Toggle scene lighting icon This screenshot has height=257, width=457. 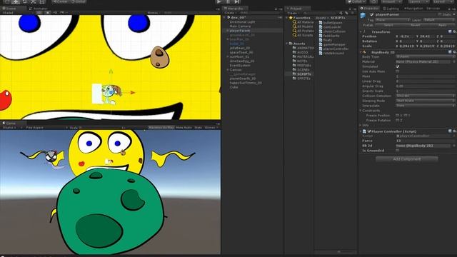(48, 13)
